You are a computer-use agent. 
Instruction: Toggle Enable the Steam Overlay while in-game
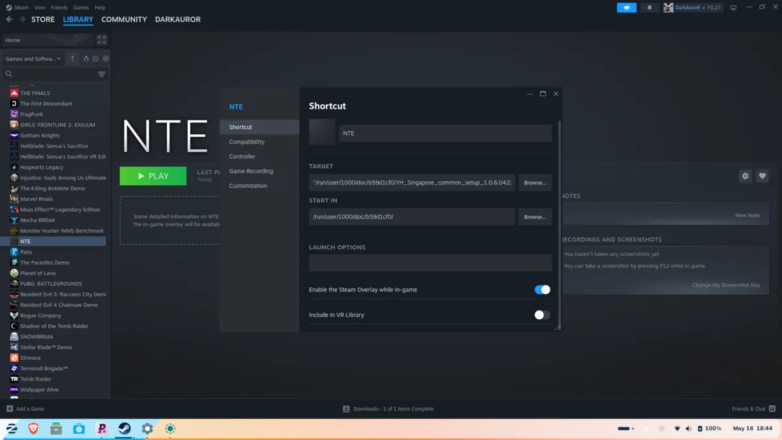point(542,289)
